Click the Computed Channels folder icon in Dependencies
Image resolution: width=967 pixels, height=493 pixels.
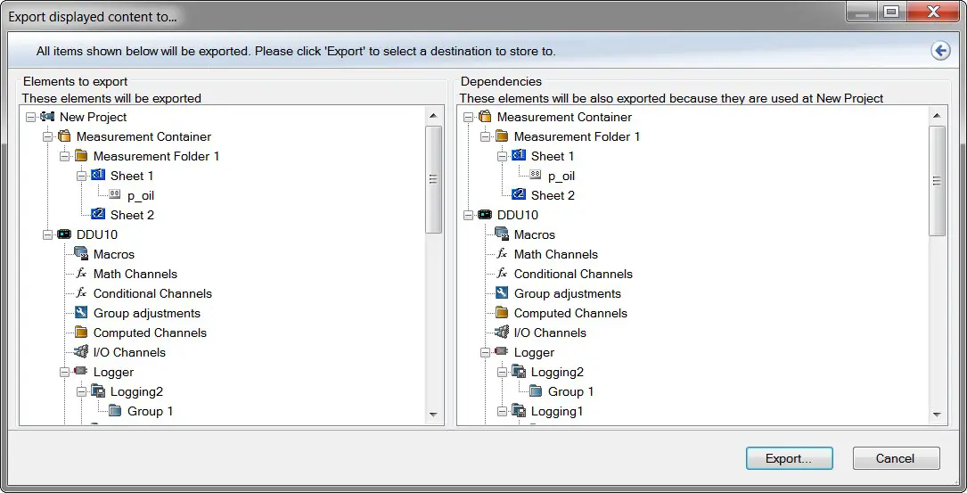point(502,313)
